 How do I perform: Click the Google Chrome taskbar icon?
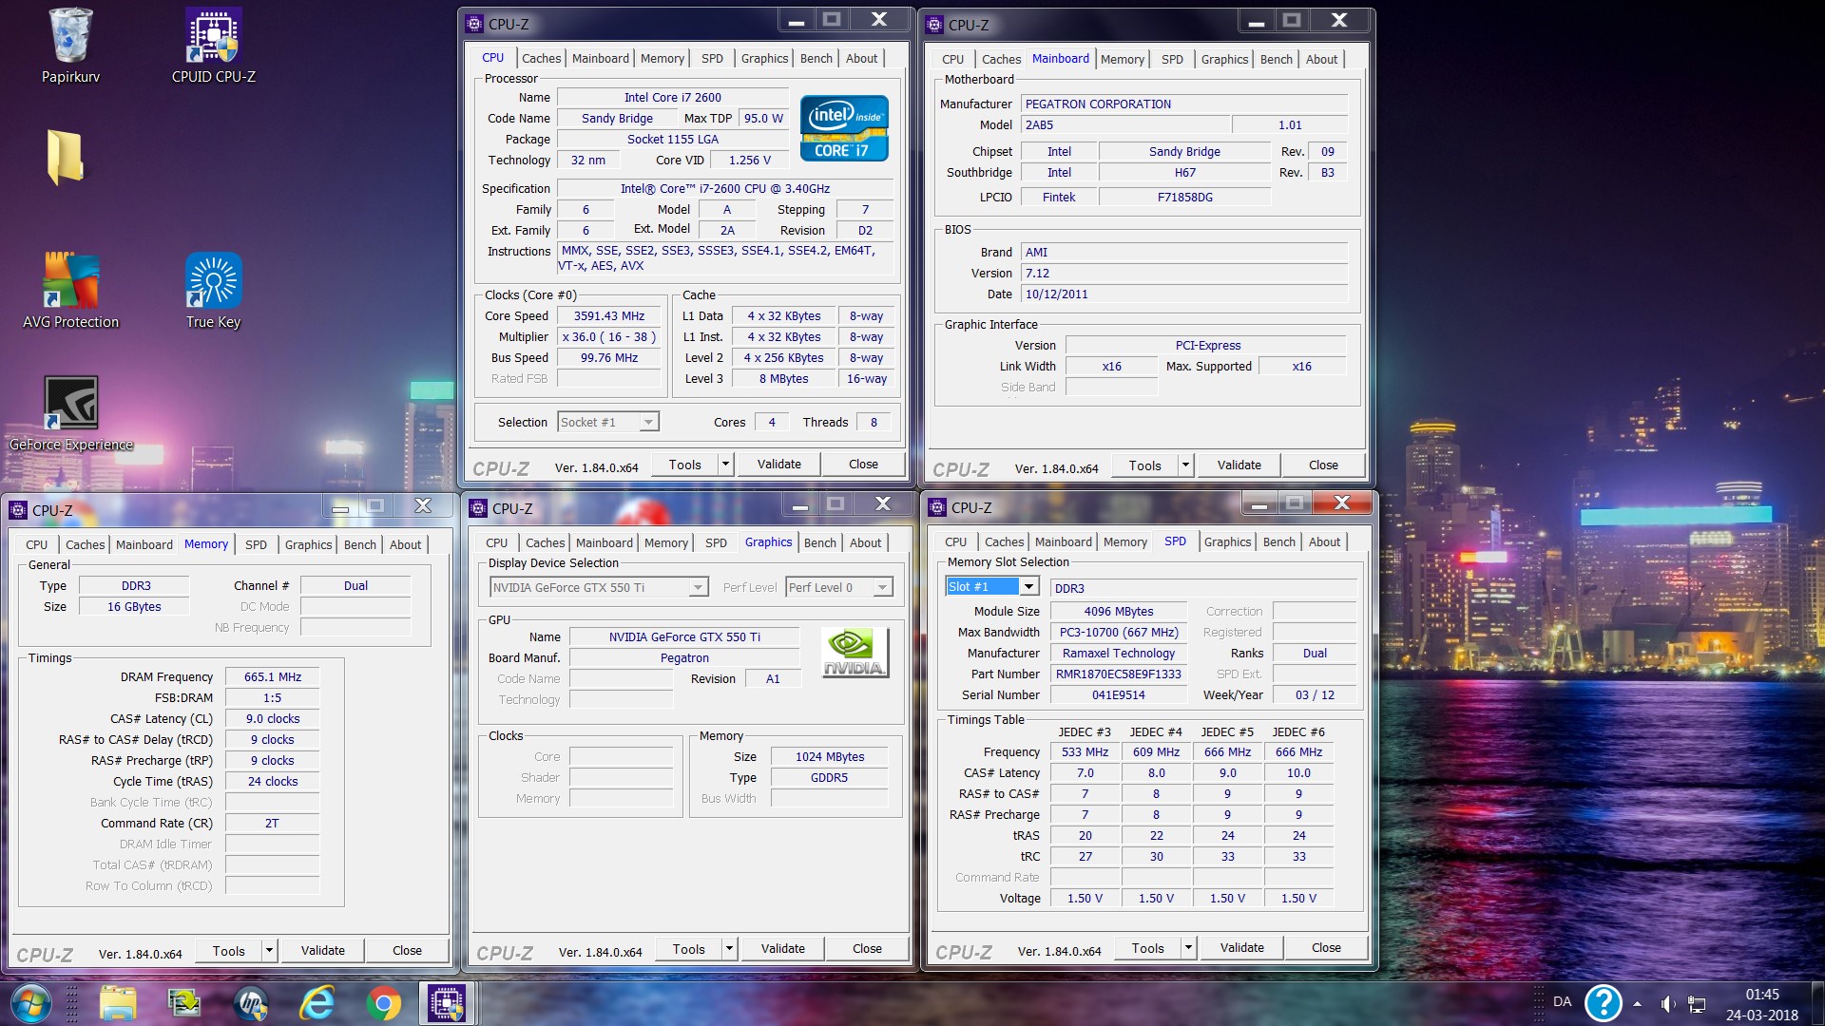[383, 1003]
